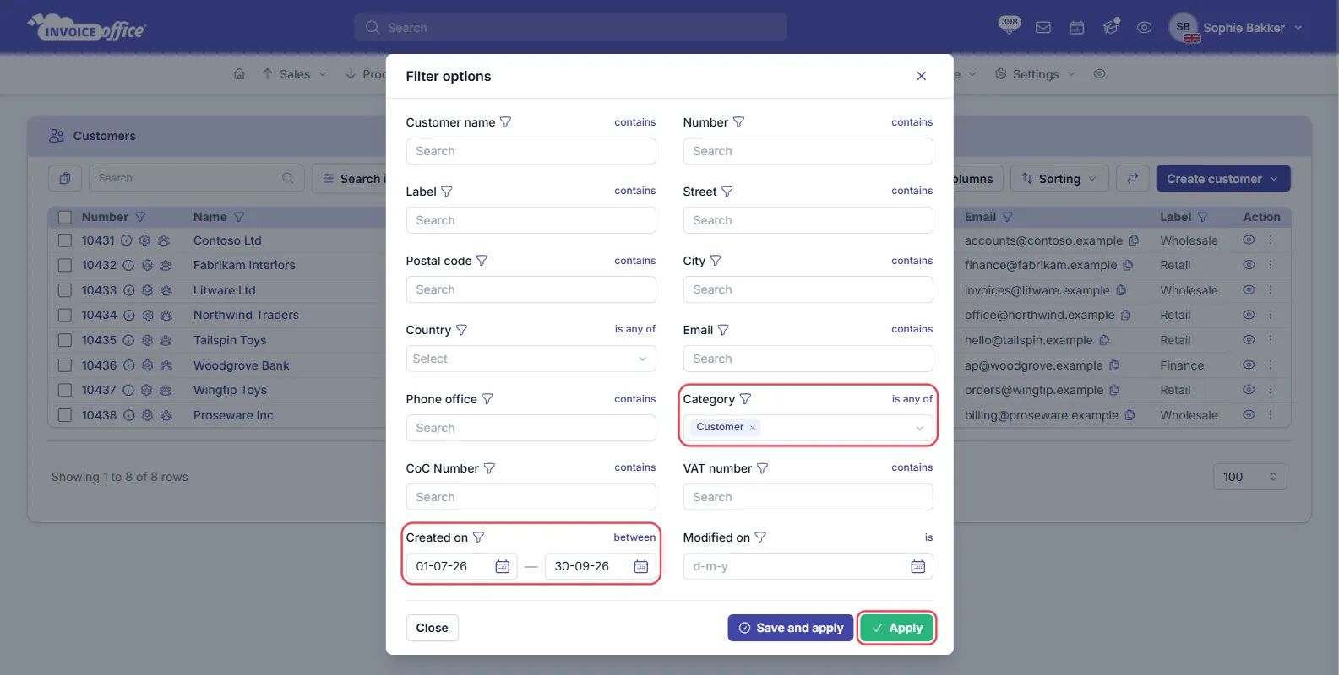Click the notifications badge showing 398
The width and height of the screenshot is (1339, 675).
coord(1010,24)
